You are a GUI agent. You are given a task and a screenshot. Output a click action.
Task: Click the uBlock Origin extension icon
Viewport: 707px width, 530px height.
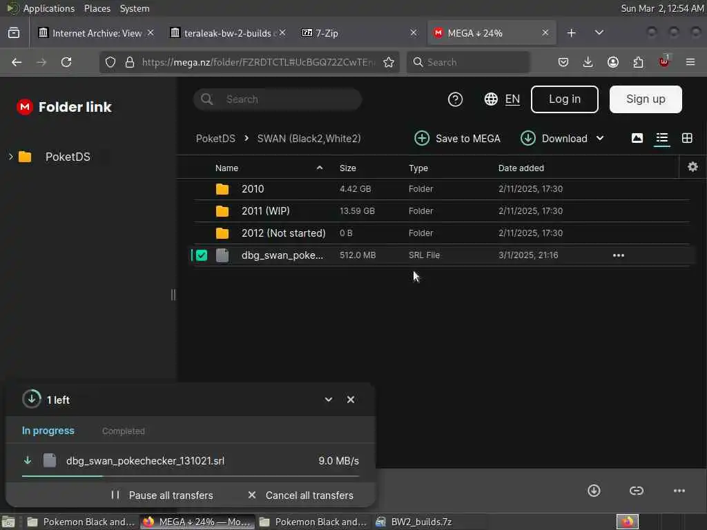(664, 61)
